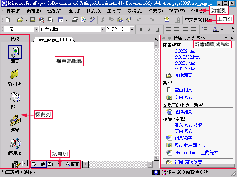Go back in task pane
Viewport: 237px width, 177px height.
164,38
